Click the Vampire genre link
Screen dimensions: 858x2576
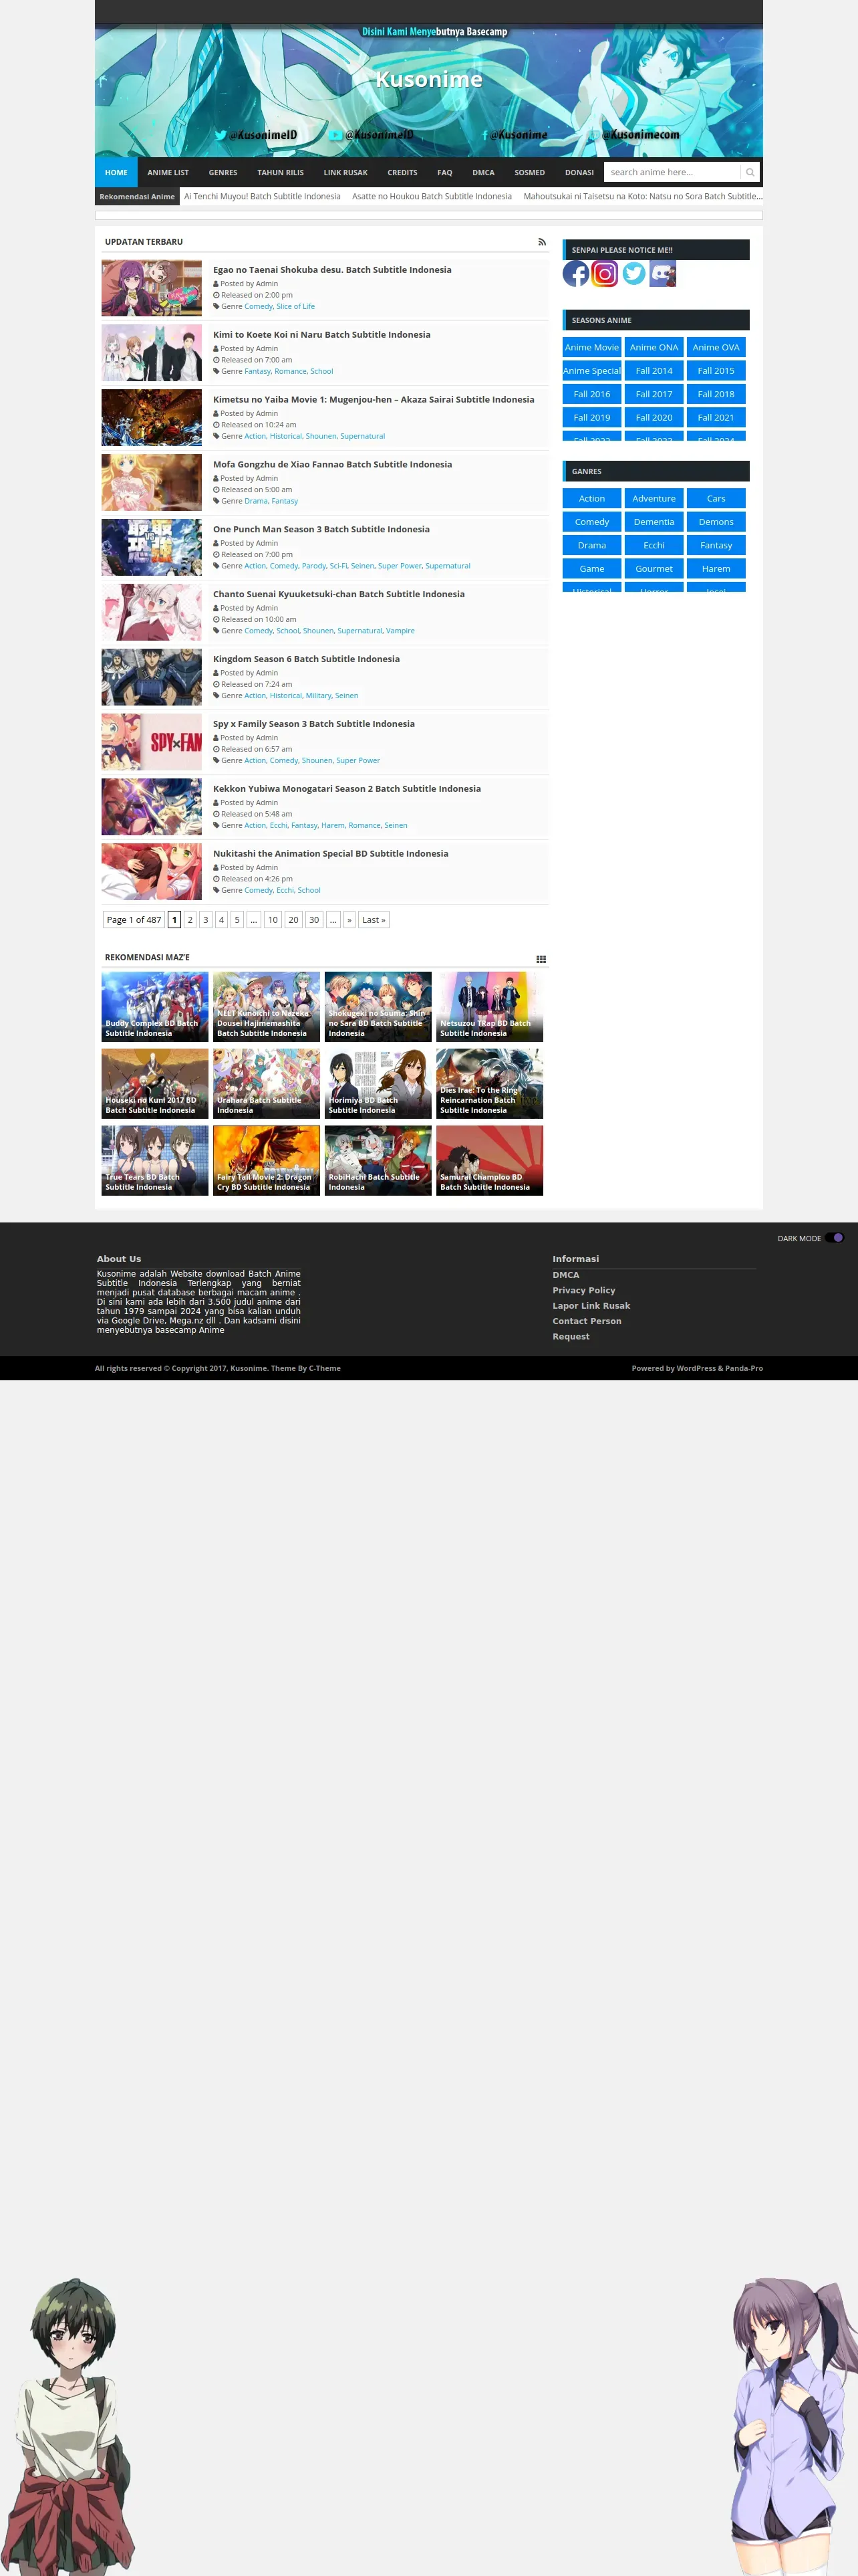point(400,631)
